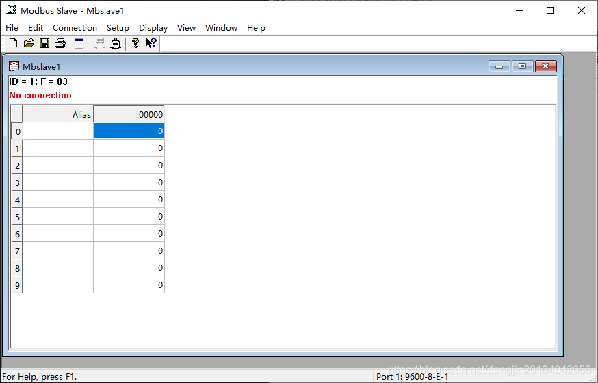598x383 pixels.
Task: Click 'For Help, press F1.' status text
Action: click(40, 377)
